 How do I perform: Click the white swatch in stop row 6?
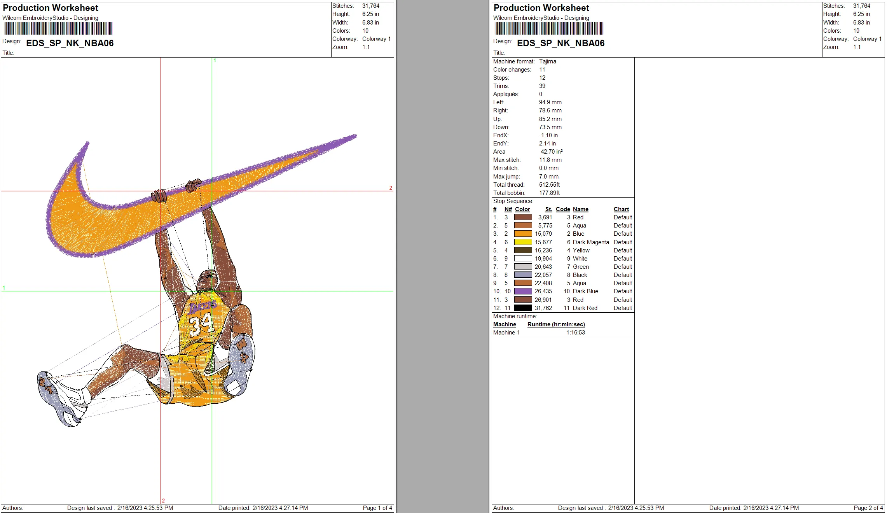pyautogui.click(x=523, y=259)
